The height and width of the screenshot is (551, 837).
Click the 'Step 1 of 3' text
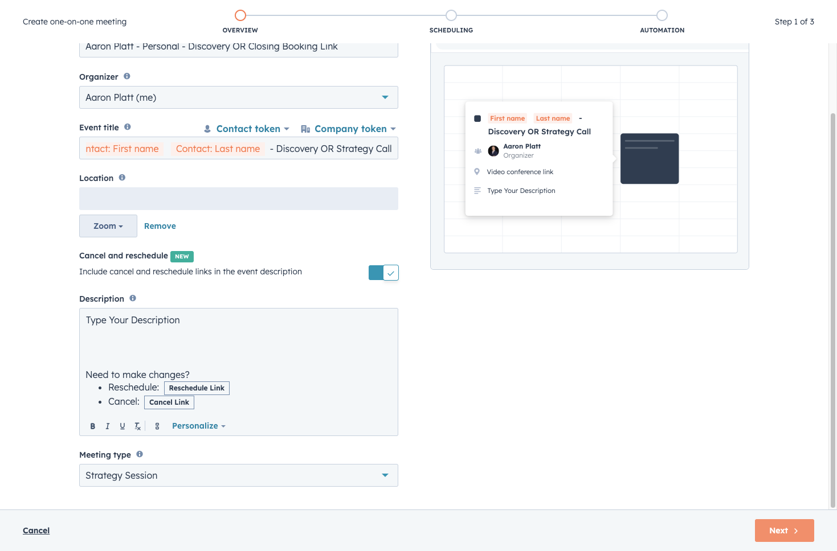click(x=794, y=22)
